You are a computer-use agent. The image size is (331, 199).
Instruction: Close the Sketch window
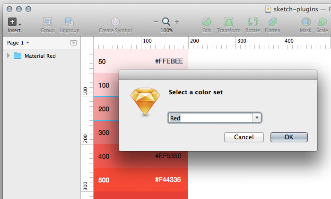click(x=9, y=9)
